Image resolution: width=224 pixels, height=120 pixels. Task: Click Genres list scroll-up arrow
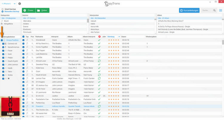pyautogui.click(x=88, y=18)
